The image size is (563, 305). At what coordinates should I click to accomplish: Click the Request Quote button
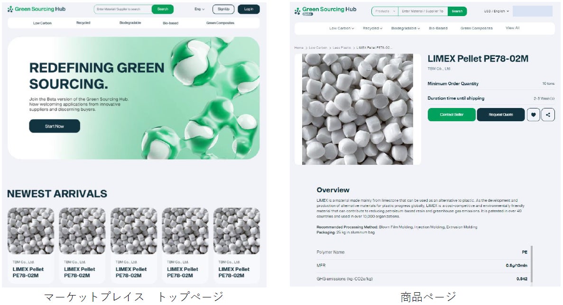(x=500, y=115)
